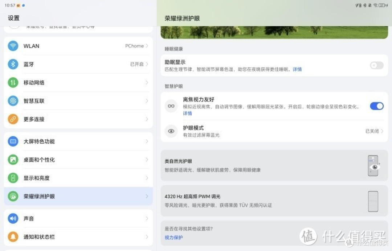Tap the 显示和亮度 icon
The width and height of the screenshot is (392, 251).
coord(13,178)
